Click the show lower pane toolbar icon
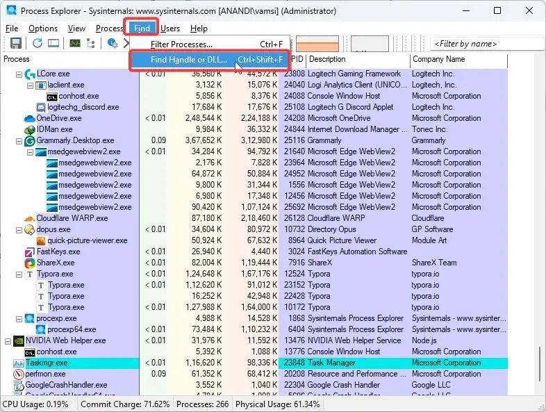The image size is (546, 412). (x=53, y=43)
